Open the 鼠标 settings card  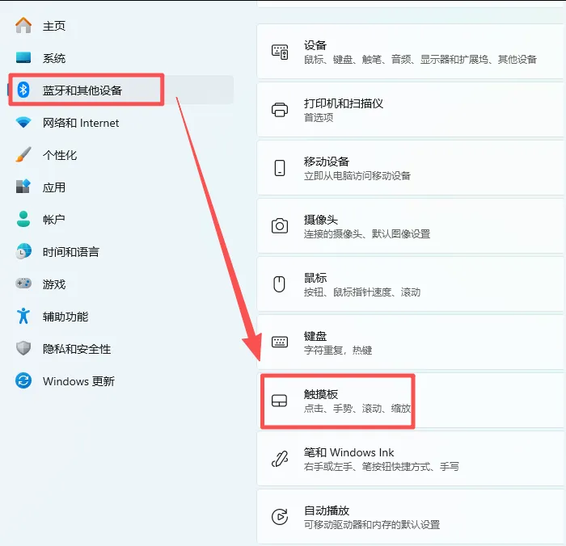411,284
